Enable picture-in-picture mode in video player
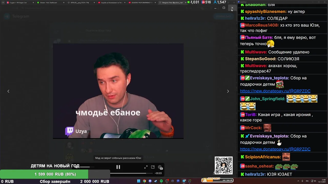 (x=153, y=167)
